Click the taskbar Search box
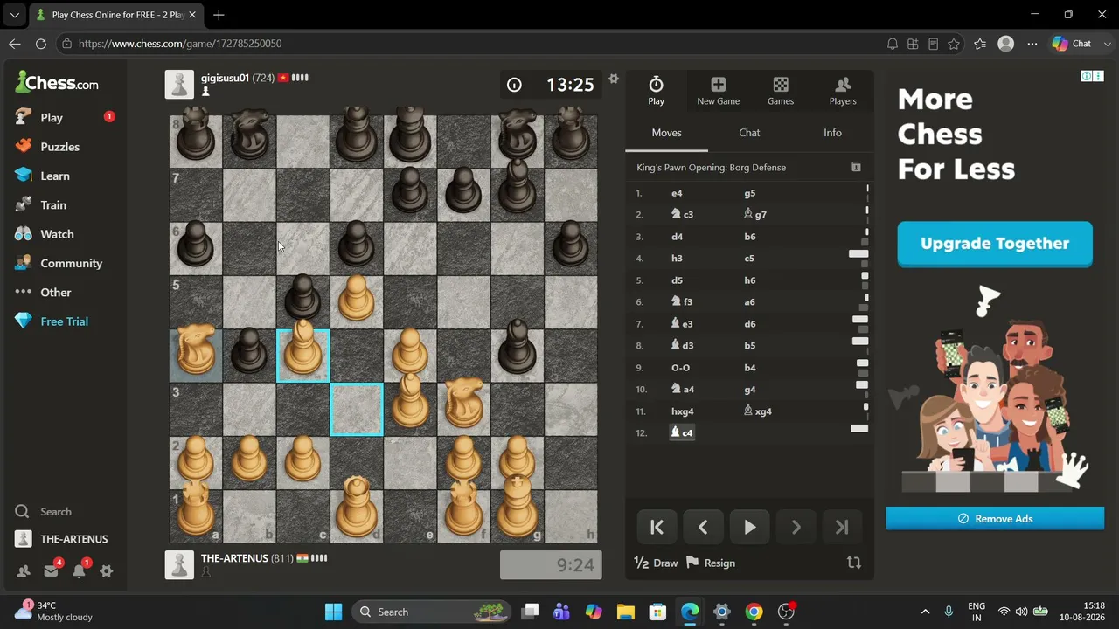 (x=432, y=612)
